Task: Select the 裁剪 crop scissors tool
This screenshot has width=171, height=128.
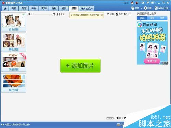Action: [119, 14]
